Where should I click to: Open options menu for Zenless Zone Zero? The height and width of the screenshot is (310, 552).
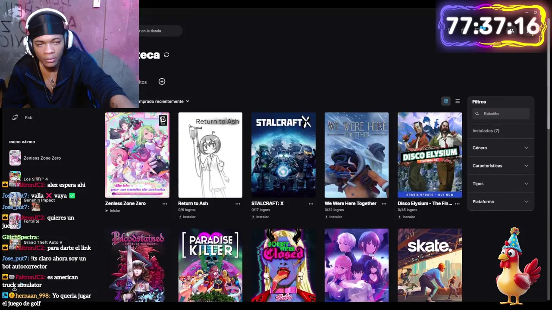(x=165, y=204)
